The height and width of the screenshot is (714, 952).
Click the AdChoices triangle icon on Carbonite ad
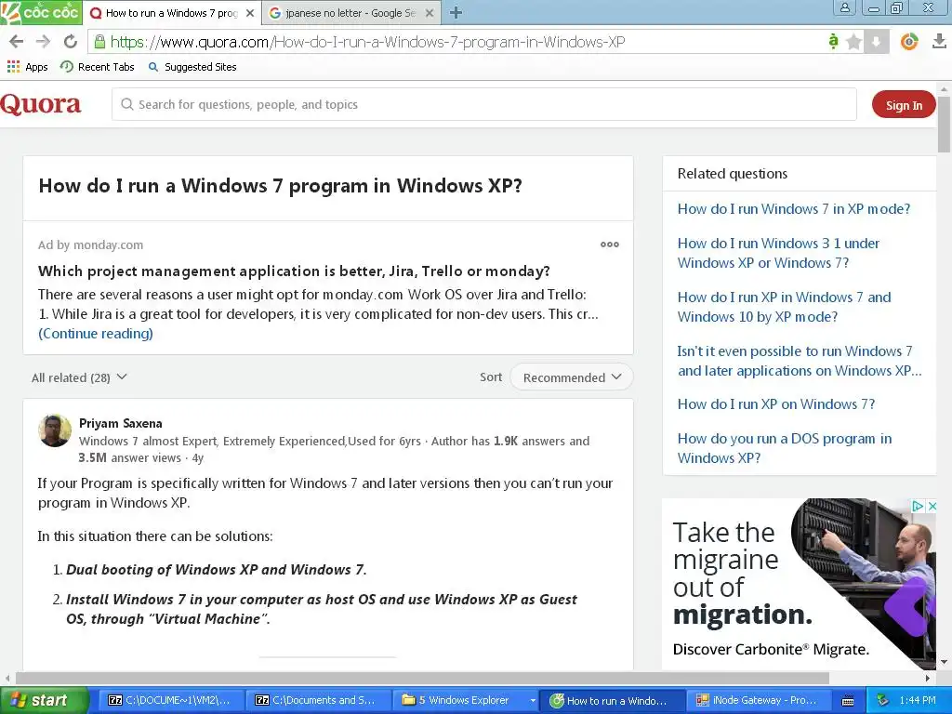tap(918, 506)
